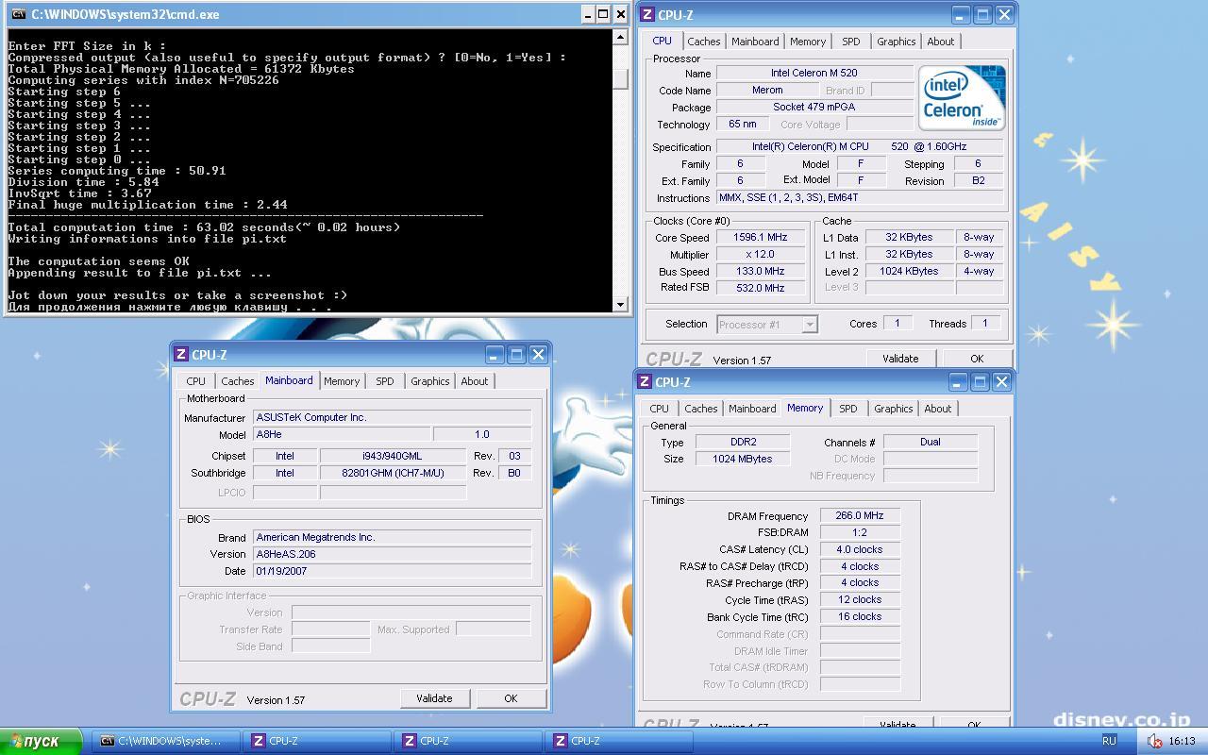Open Mainboard tab in Memory window
This screenshot has width=1208, height=755.
tap(752, 409)
